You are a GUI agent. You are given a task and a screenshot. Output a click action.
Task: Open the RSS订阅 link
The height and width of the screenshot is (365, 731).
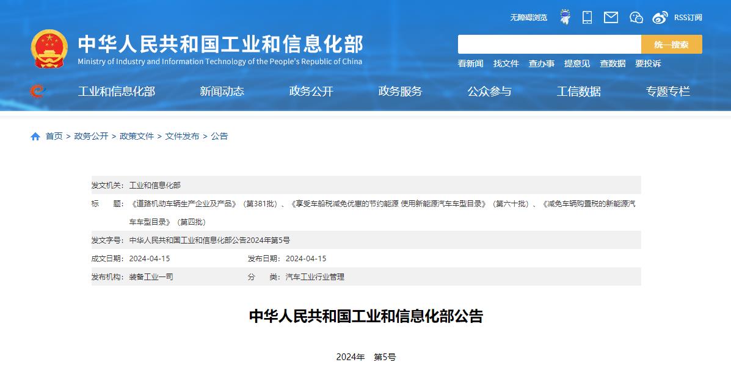click(x=688, y=18)
